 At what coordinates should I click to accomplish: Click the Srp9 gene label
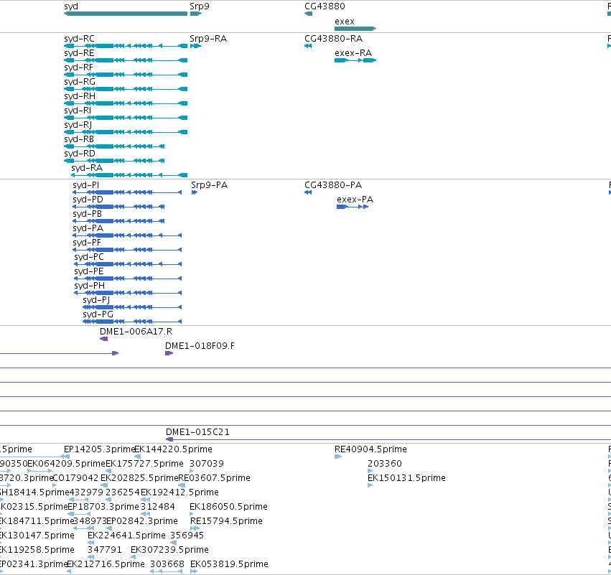point(200,6)
